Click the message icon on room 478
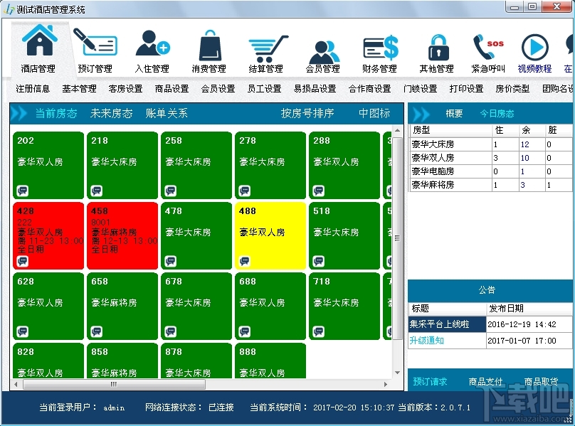 (x=171, y=261)
